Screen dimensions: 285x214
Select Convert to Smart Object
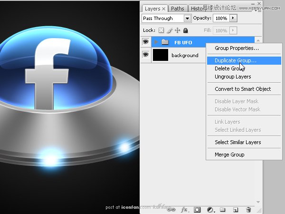242,89
